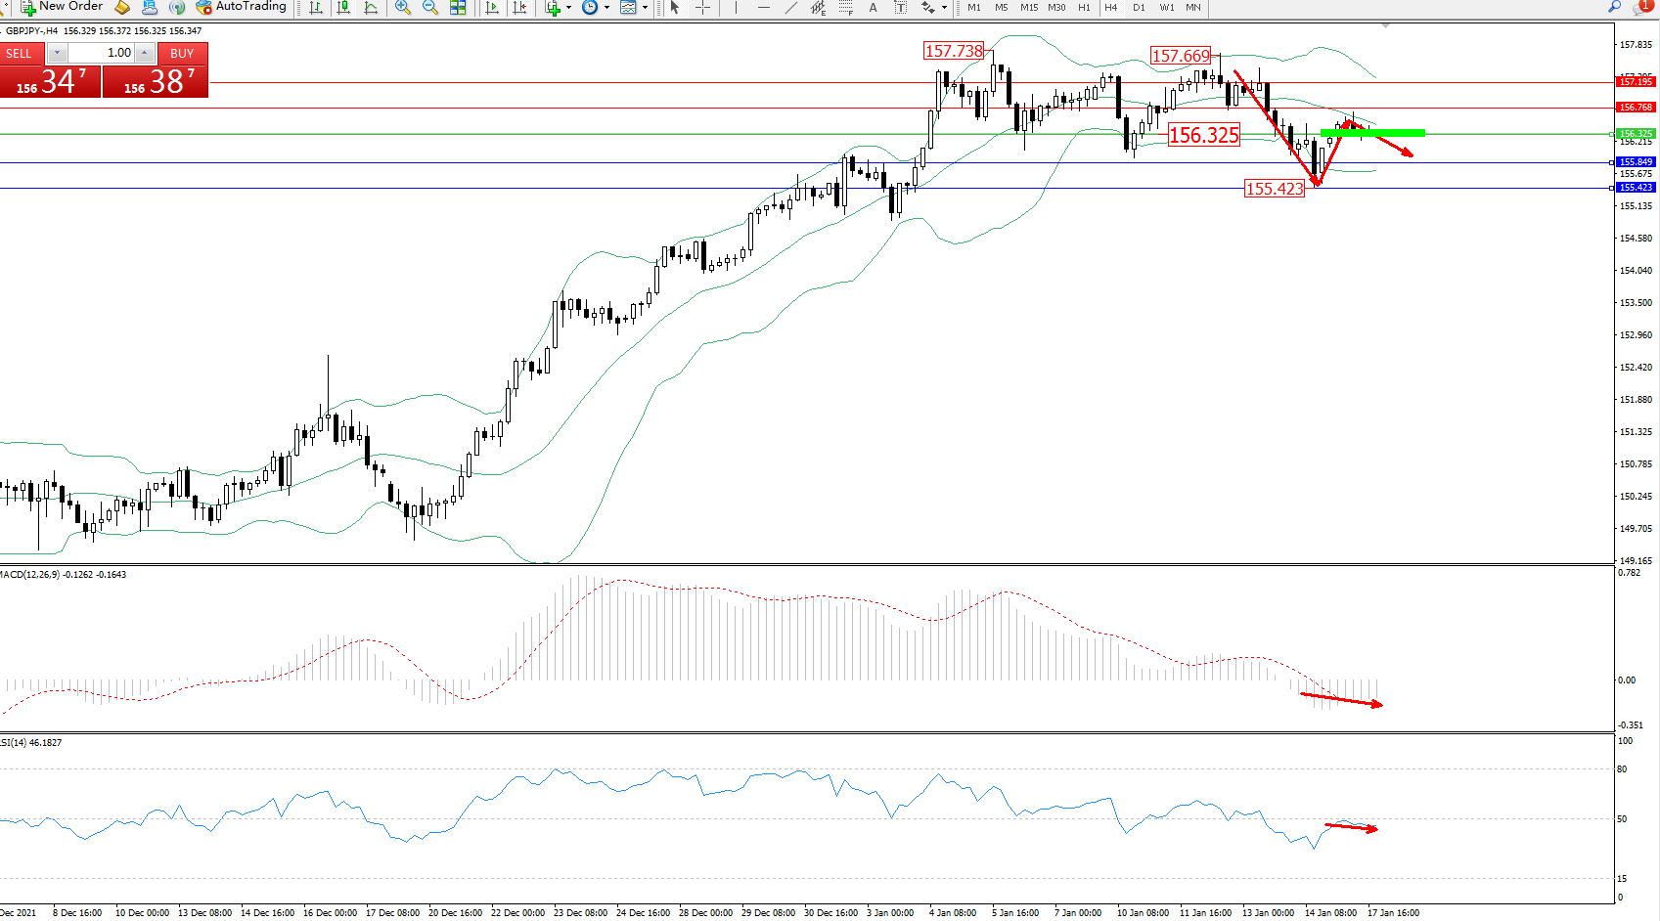Viewport: 1660px width, 921px height.
Task: Expand the templates dropdown arrow
Action: 645,7
